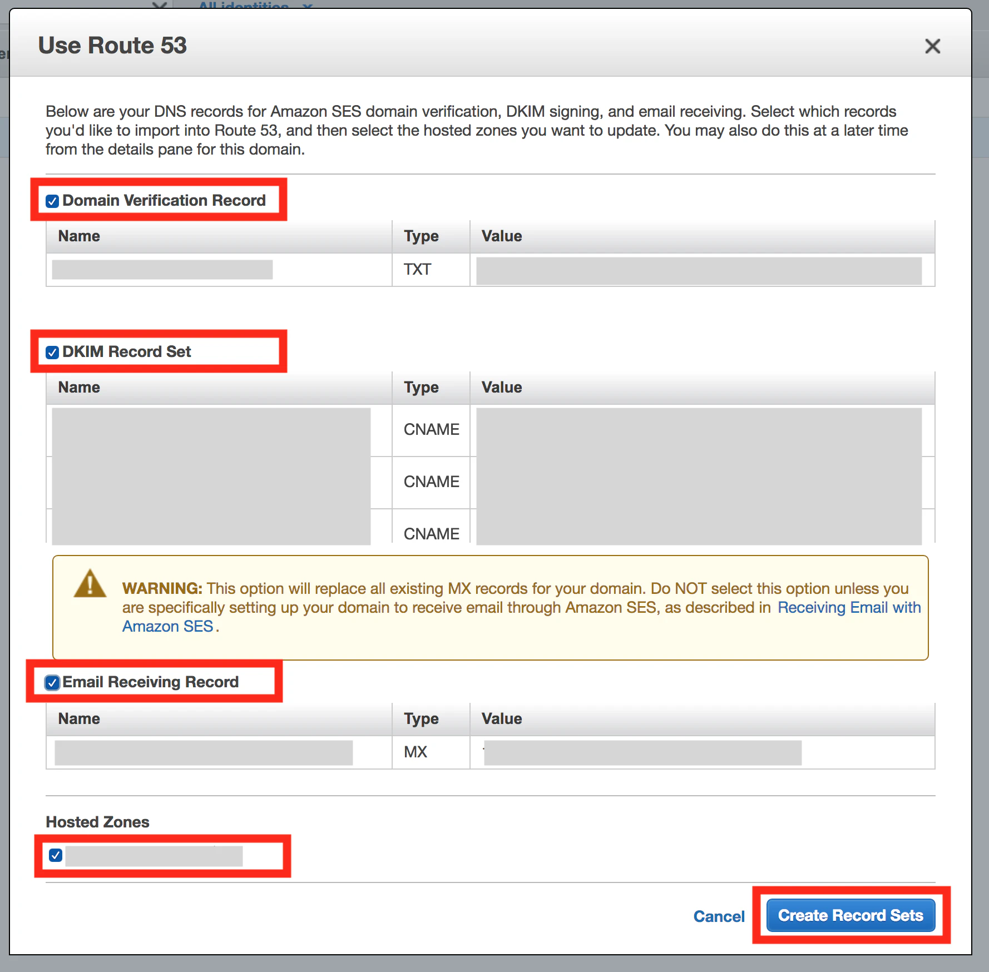This screenshot has height=972, width=989.
Task: Toggle the Email Receiving Record checkbox
Action: coord(52,683)
